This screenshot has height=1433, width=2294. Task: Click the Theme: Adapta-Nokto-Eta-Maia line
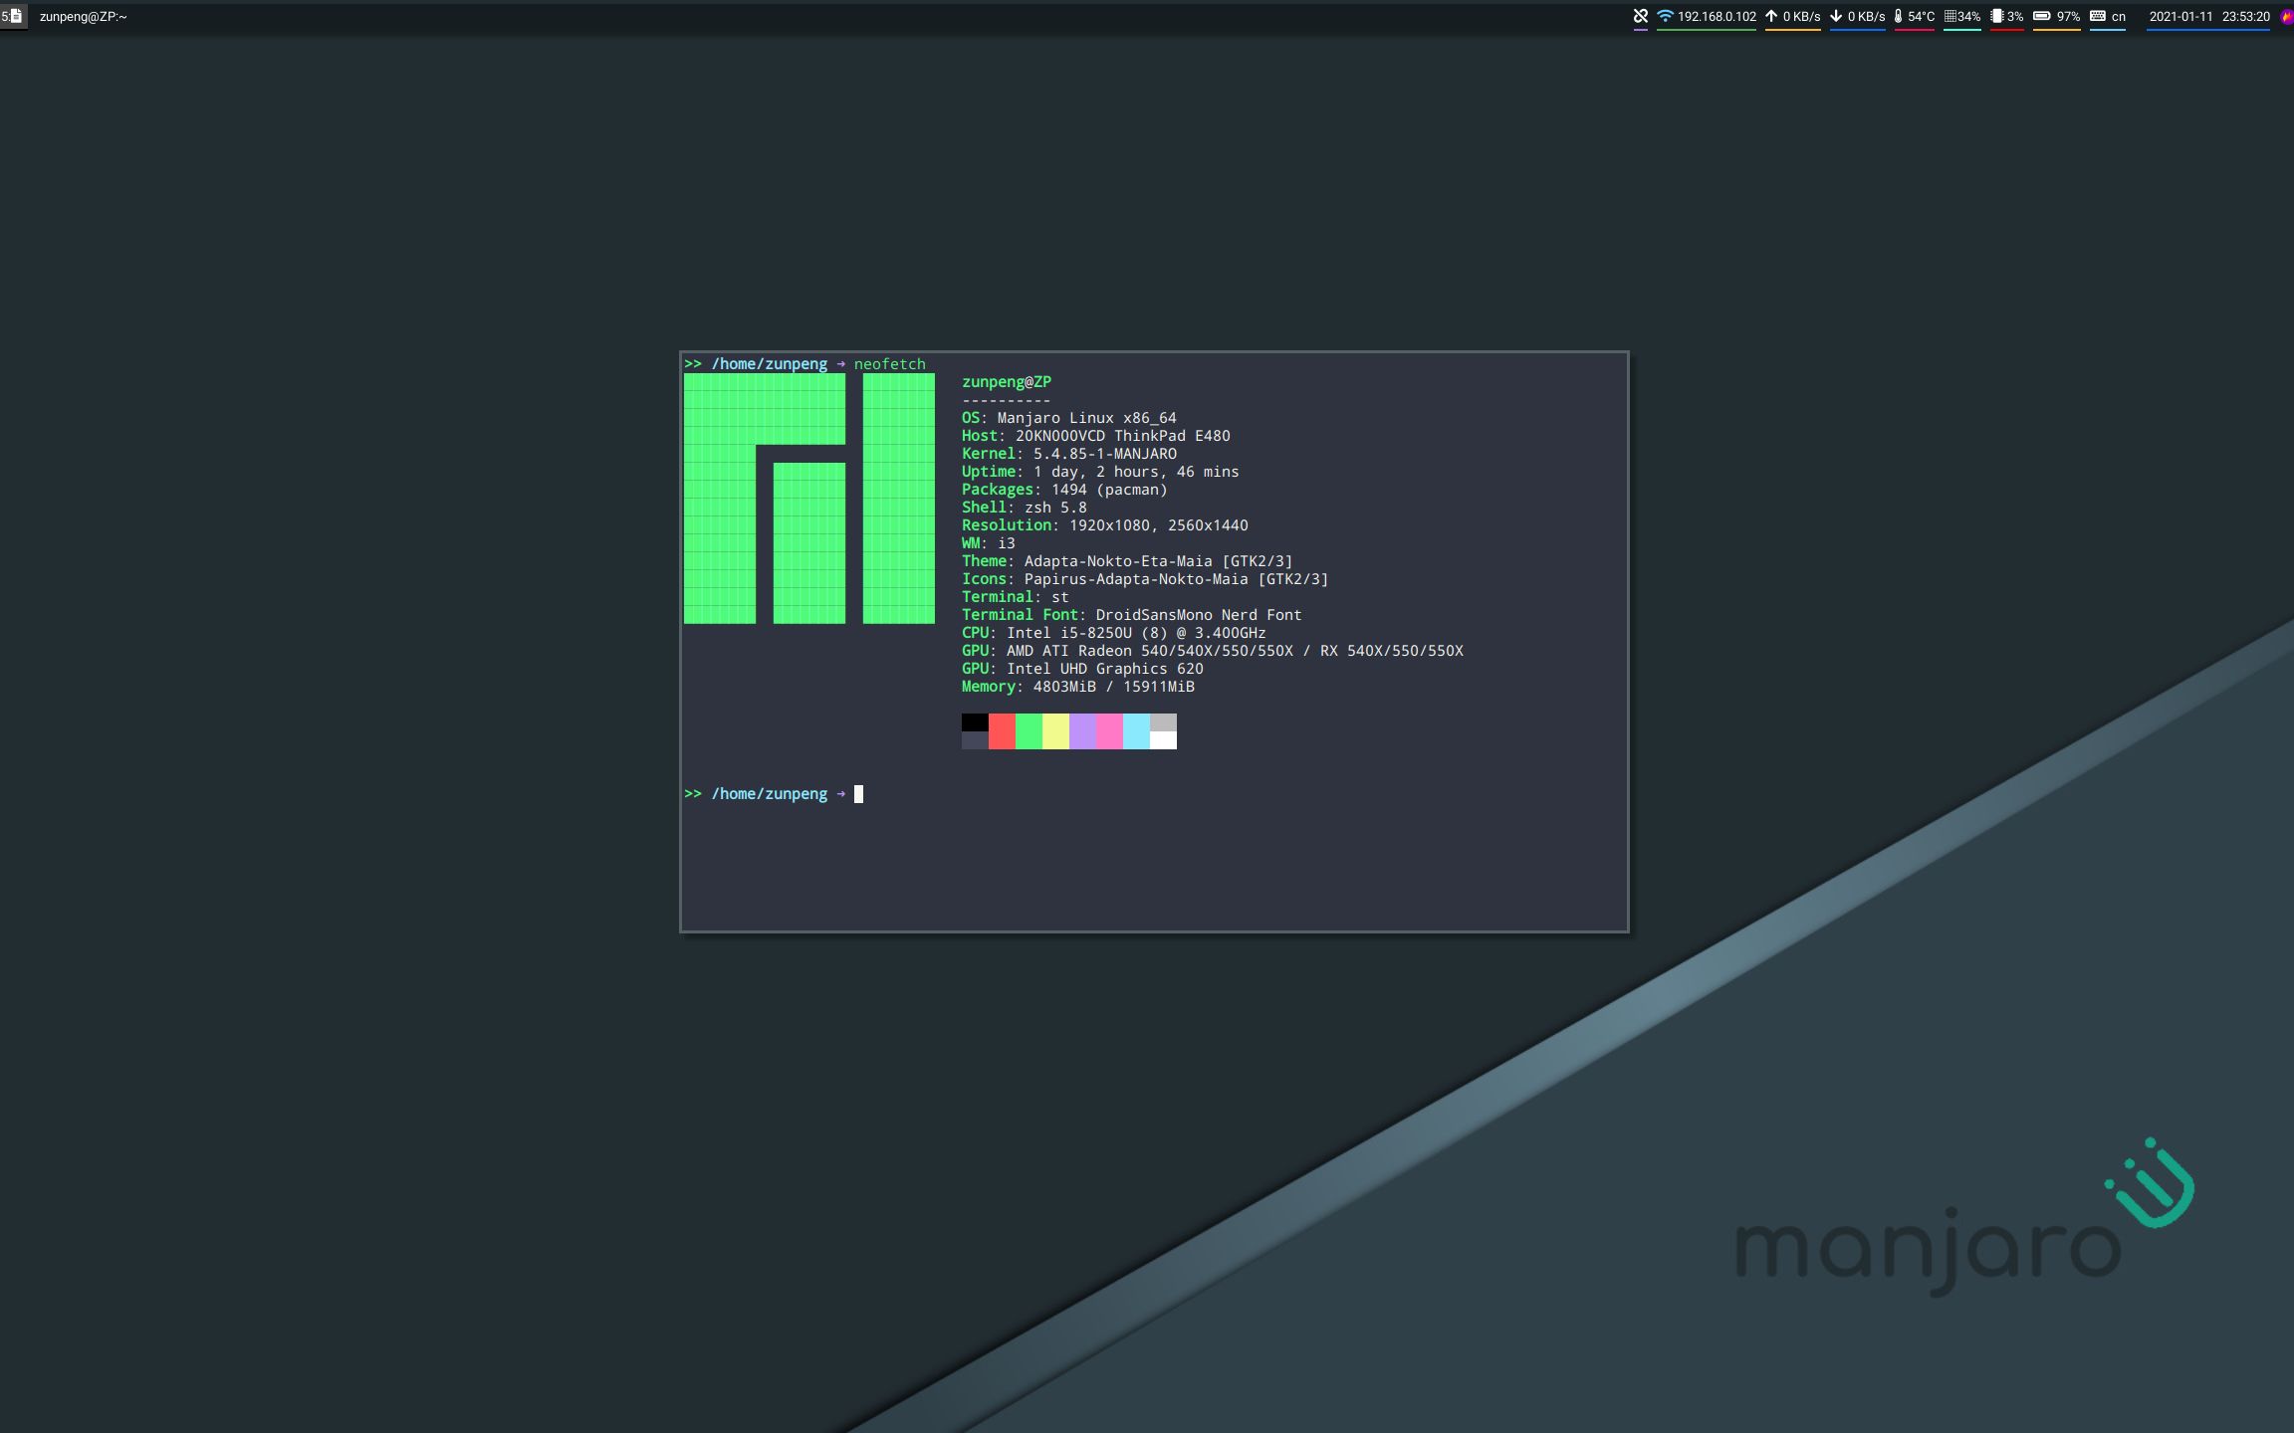click(x=1127, y=561)
